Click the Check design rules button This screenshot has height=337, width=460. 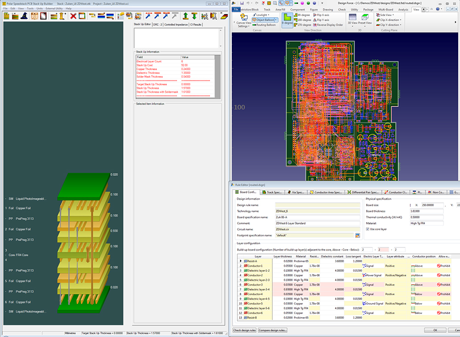pos(245,330)
